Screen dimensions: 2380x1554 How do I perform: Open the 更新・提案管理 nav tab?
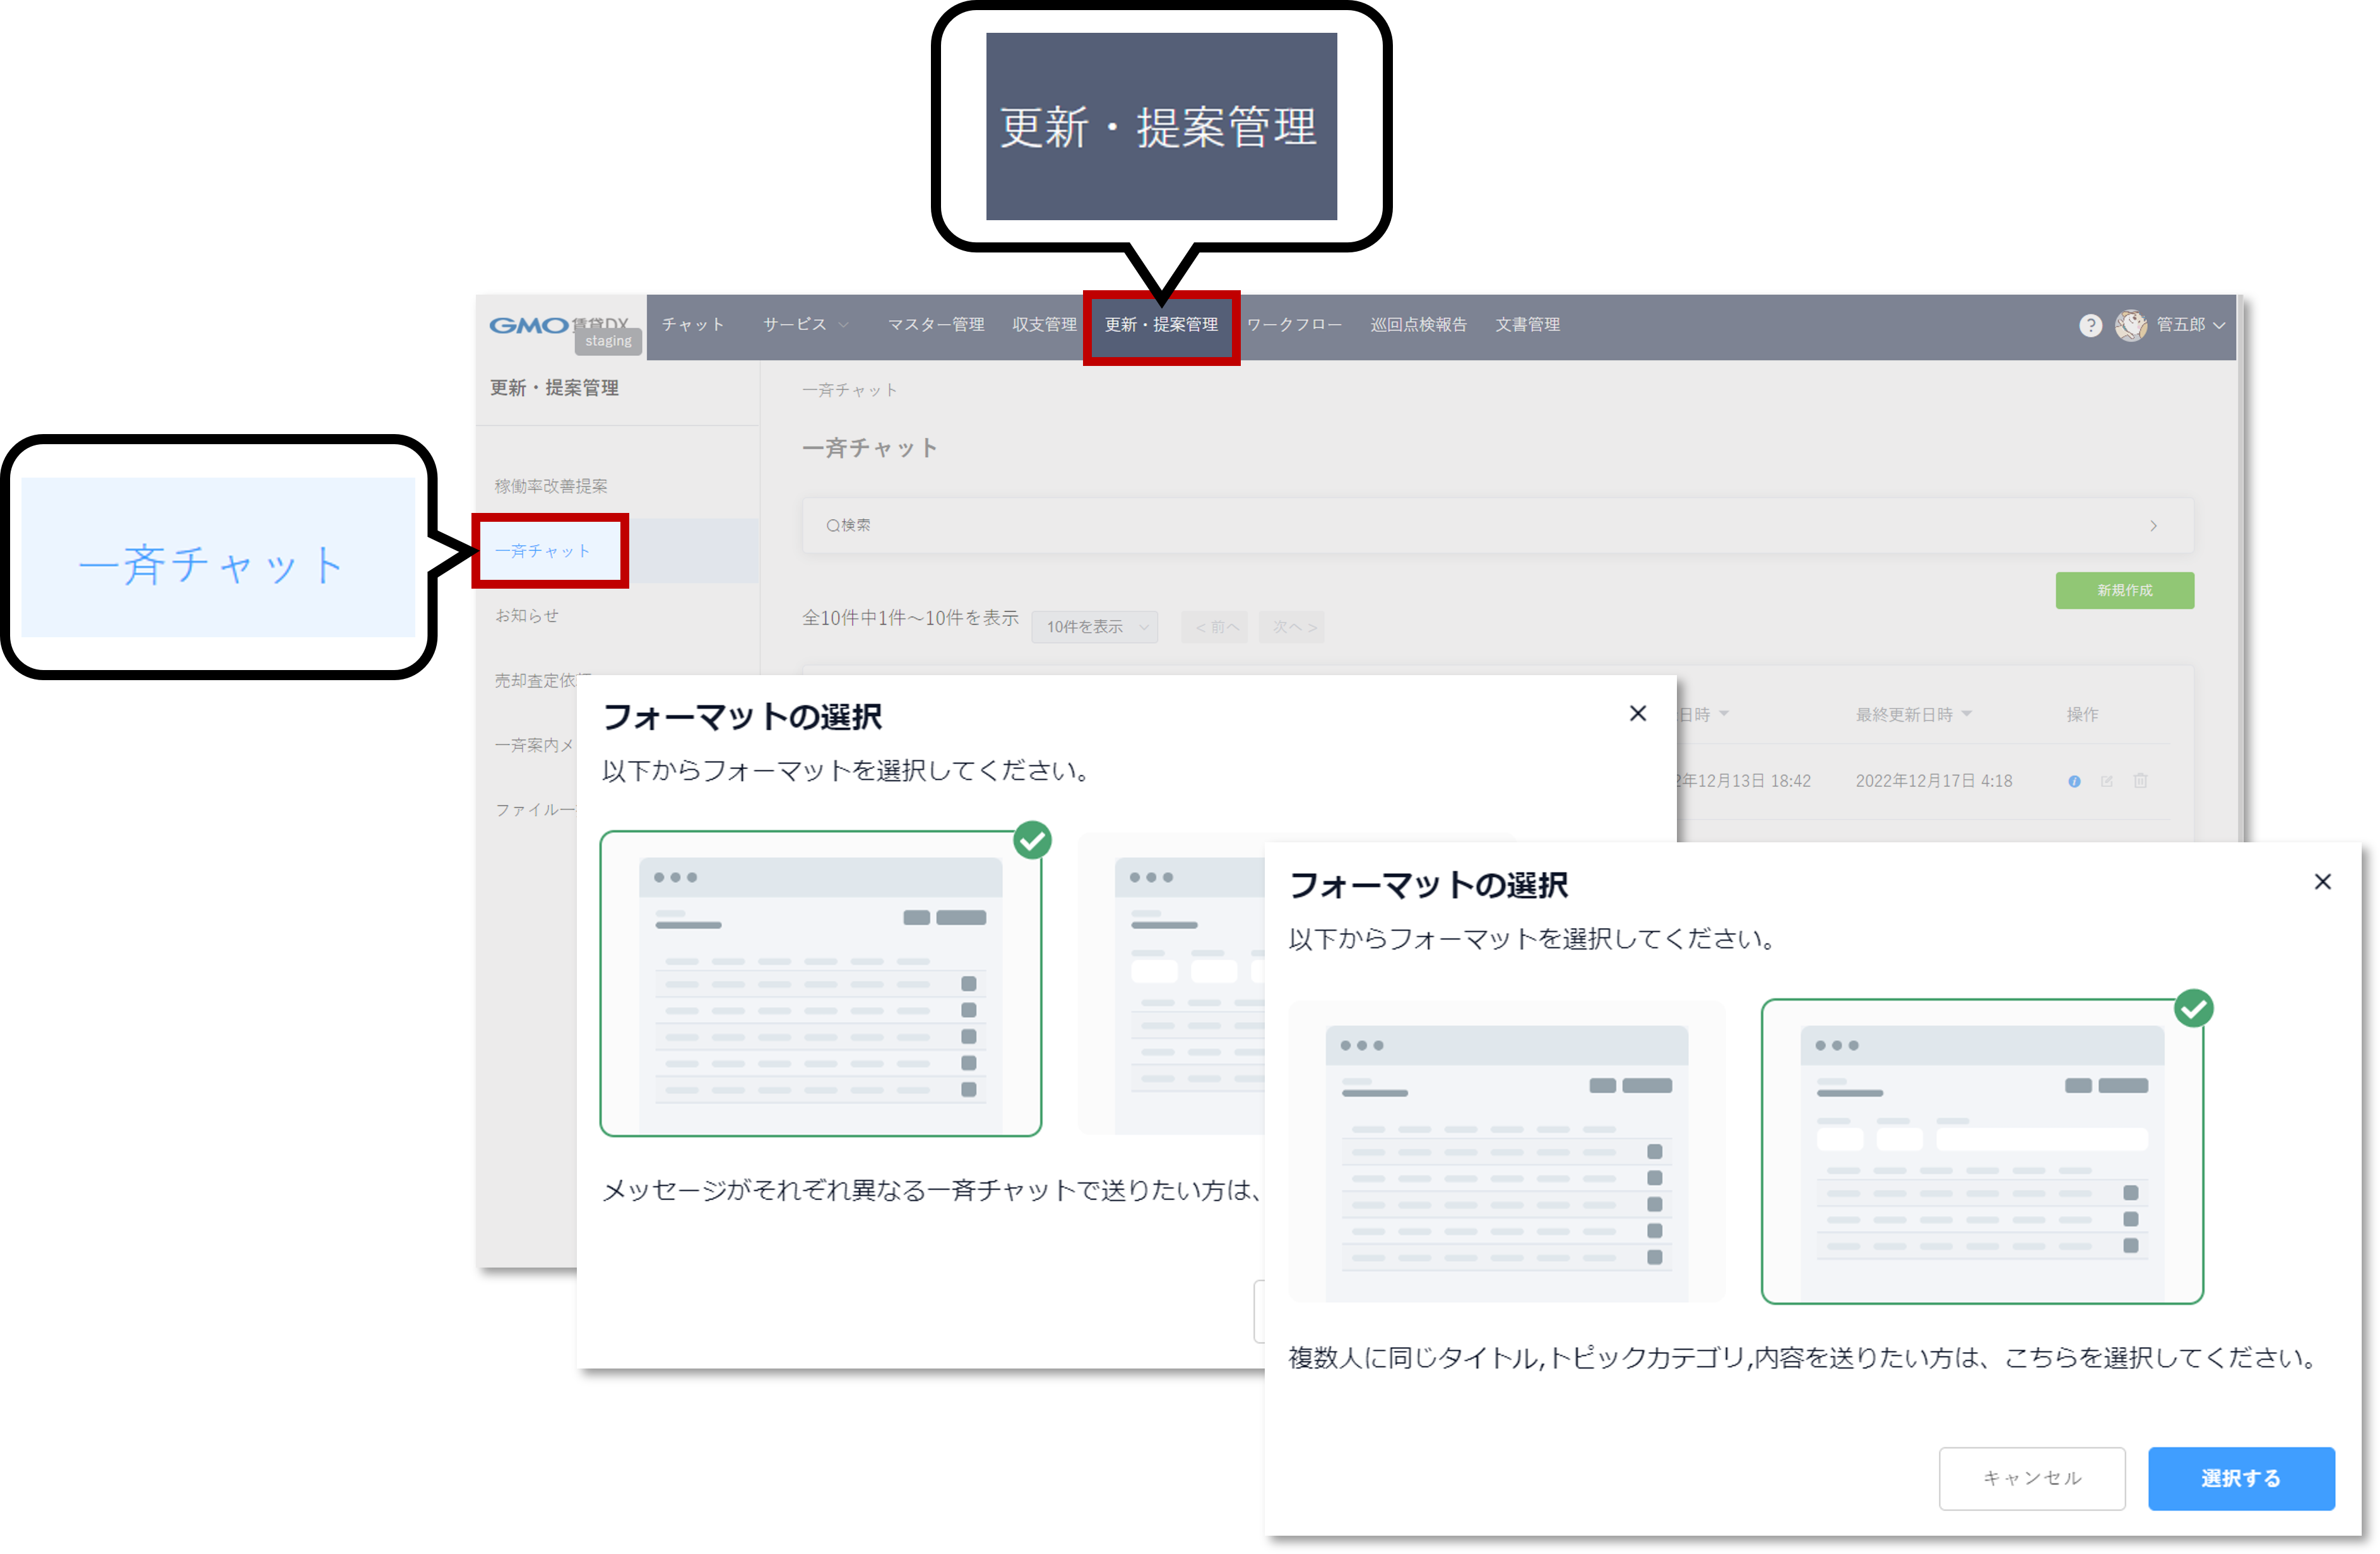(1161, 325)
